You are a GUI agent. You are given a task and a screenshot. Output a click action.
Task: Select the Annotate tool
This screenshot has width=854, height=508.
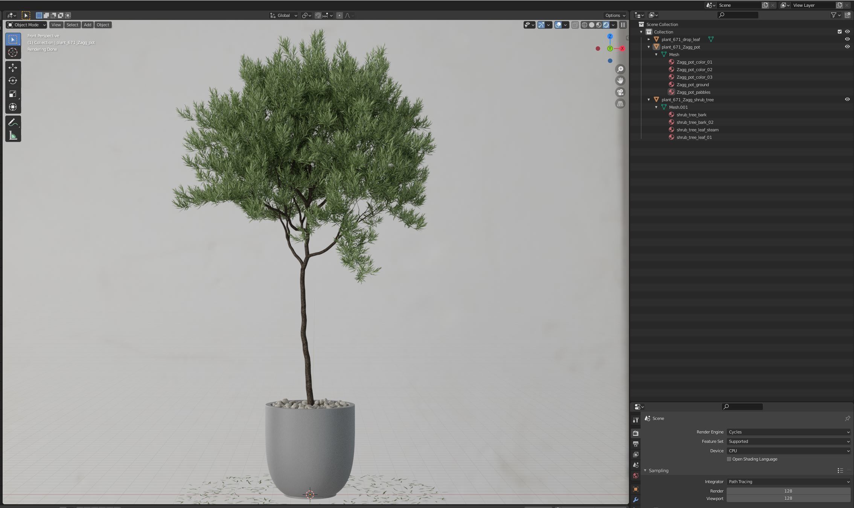(x=13, y=123)
